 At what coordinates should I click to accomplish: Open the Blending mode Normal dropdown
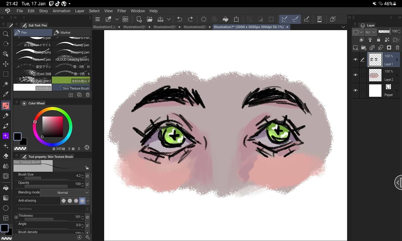[x=65, y=192]
